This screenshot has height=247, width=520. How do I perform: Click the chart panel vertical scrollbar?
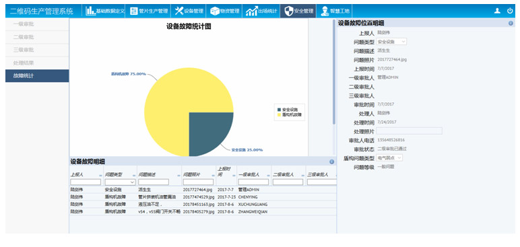(334, 72)
